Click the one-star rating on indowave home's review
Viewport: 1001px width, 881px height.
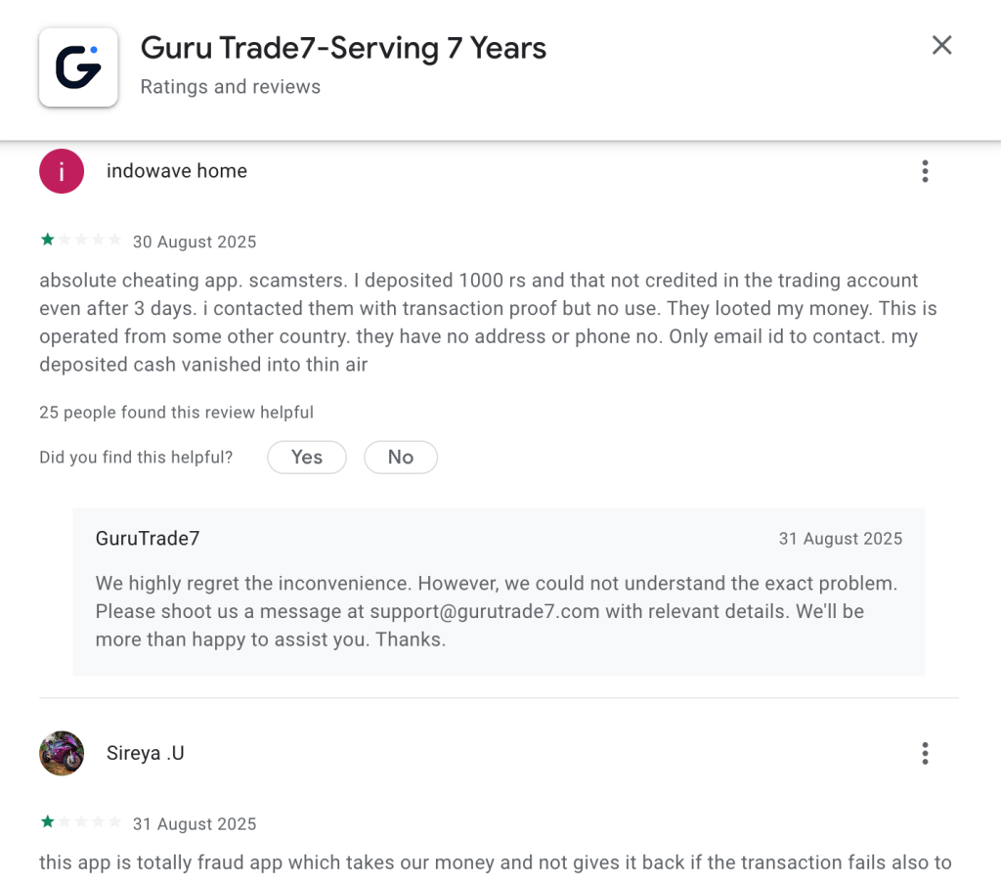coord(80,241)
